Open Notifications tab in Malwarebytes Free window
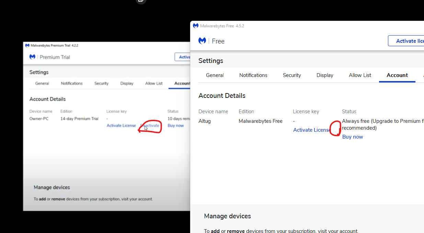Image resolution: width=424 pixels, height=233 pixels. click(253, 75)
